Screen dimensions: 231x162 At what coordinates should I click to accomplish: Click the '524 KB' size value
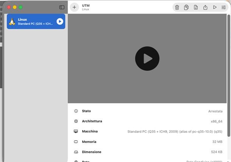tap(217, 152)
